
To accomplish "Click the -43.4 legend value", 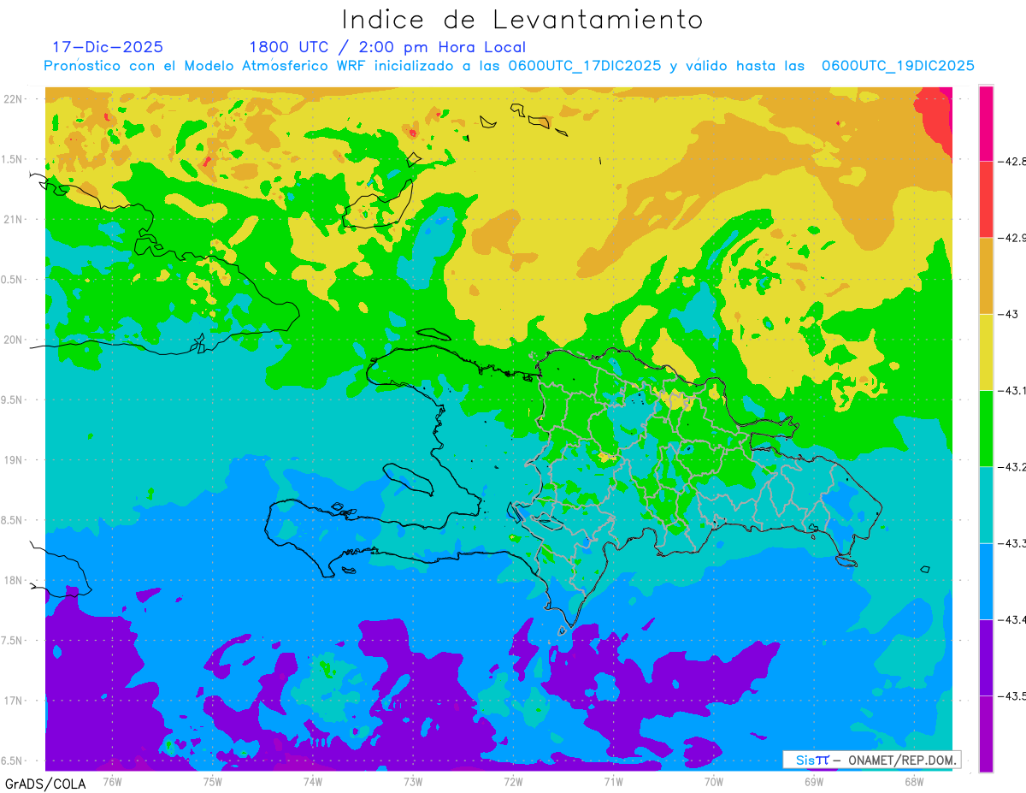I will (x=1013, y=619).
